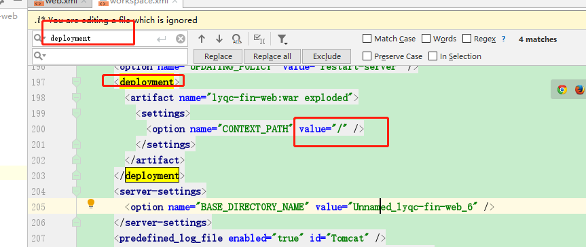
Task: Click the 4 matches counter text
Action: point(538,39)
